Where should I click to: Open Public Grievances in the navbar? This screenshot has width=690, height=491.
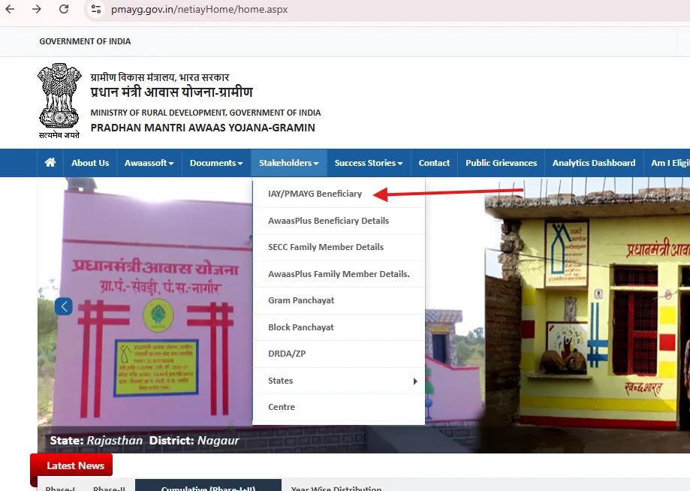pos(502,163)
